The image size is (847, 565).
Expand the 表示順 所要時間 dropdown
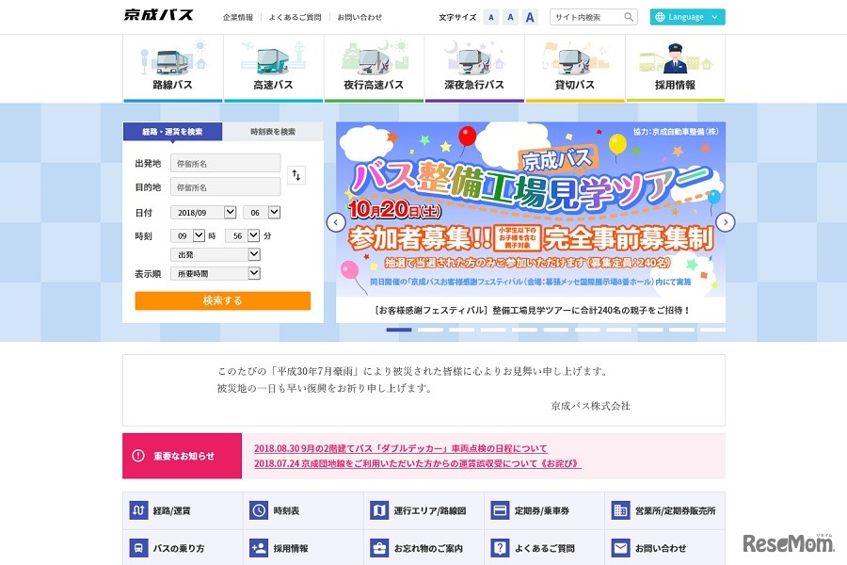click(215, 272)
